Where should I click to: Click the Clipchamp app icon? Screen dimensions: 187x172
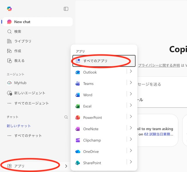coord(78,140)
